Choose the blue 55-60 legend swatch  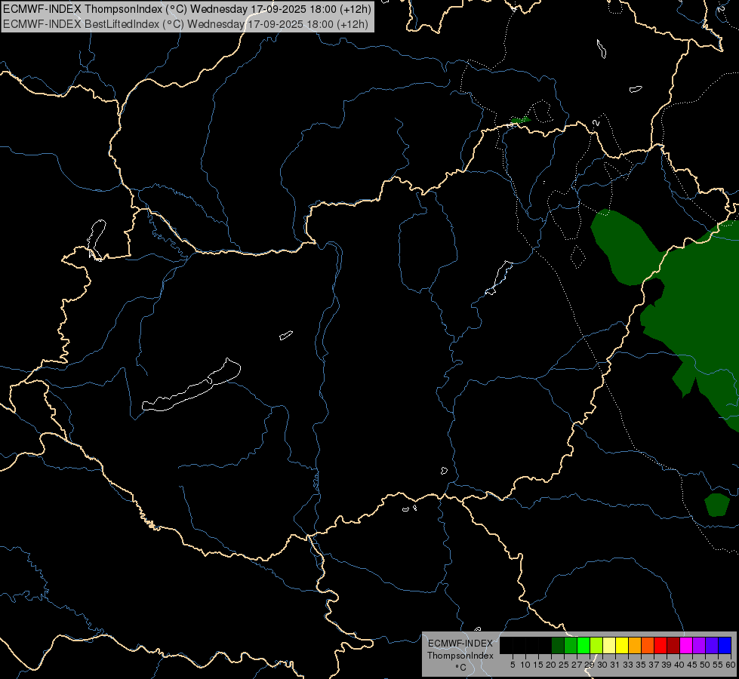[x=725, y=645]
